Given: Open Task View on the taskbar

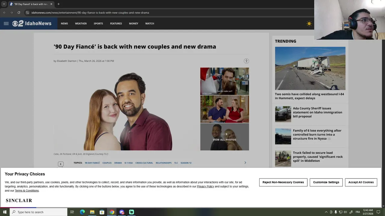Looking at the screenshot, I should [72, 212].
